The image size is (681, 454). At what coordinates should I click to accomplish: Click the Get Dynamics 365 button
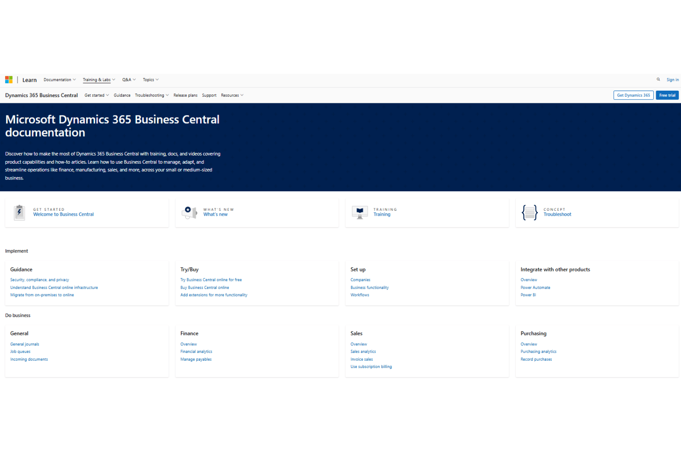[633, 95]
